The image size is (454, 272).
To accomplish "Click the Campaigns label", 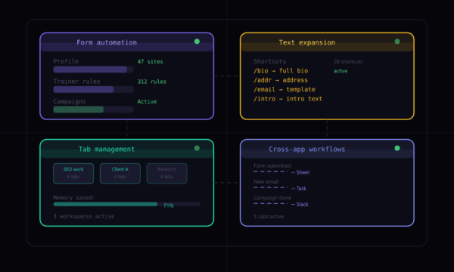I will (x=70, y=101).
